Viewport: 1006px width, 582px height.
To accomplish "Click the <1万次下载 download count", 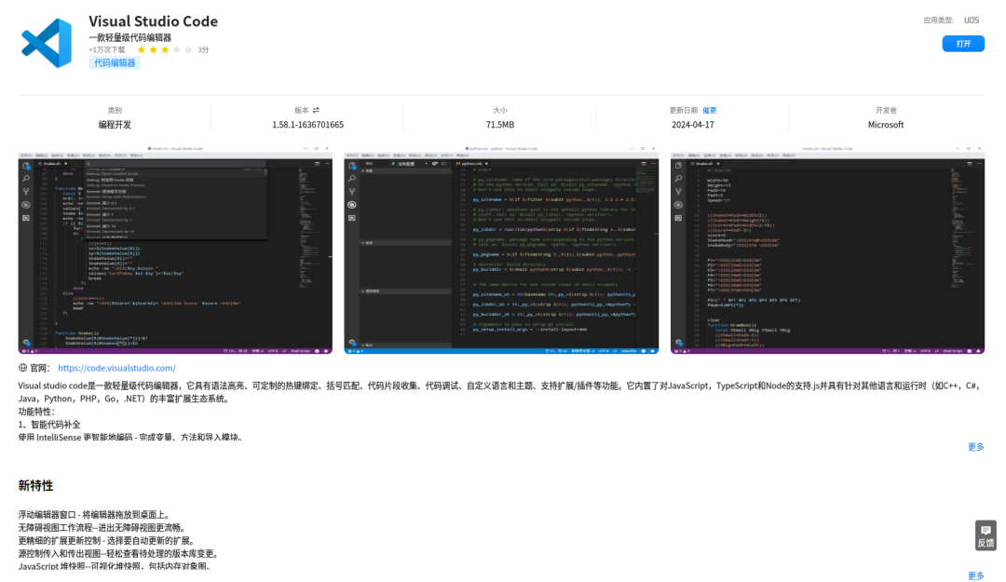I will click(x=107, y=49).
